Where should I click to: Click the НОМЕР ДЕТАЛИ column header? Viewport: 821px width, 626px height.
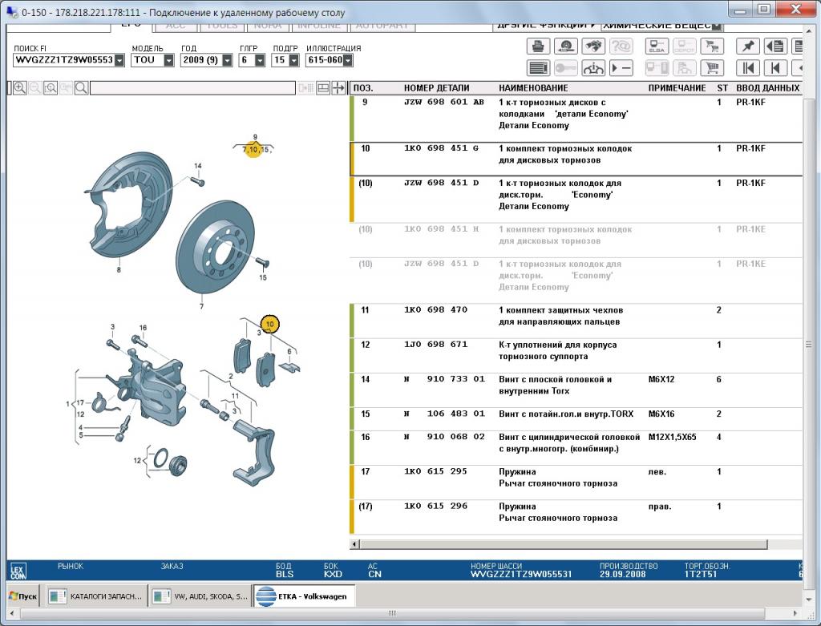tap(436, 88)
